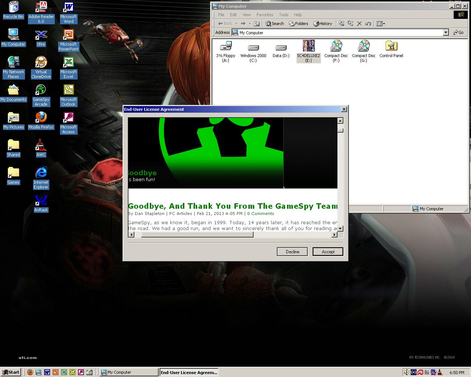This screenshot has width=471, height=377.
Task: Click the Folders toolbar button
Action: pyautogui.click(x=298, y=24)
